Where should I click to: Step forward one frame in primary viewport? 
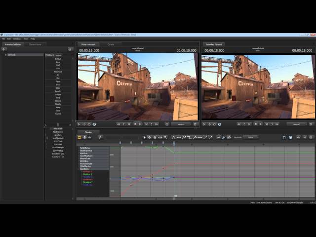(x=146, y=124)
